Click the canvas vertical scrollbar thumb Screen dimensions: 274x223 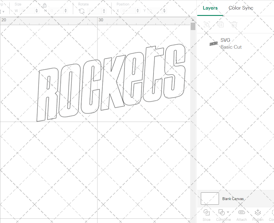click(x=193, y=26)
